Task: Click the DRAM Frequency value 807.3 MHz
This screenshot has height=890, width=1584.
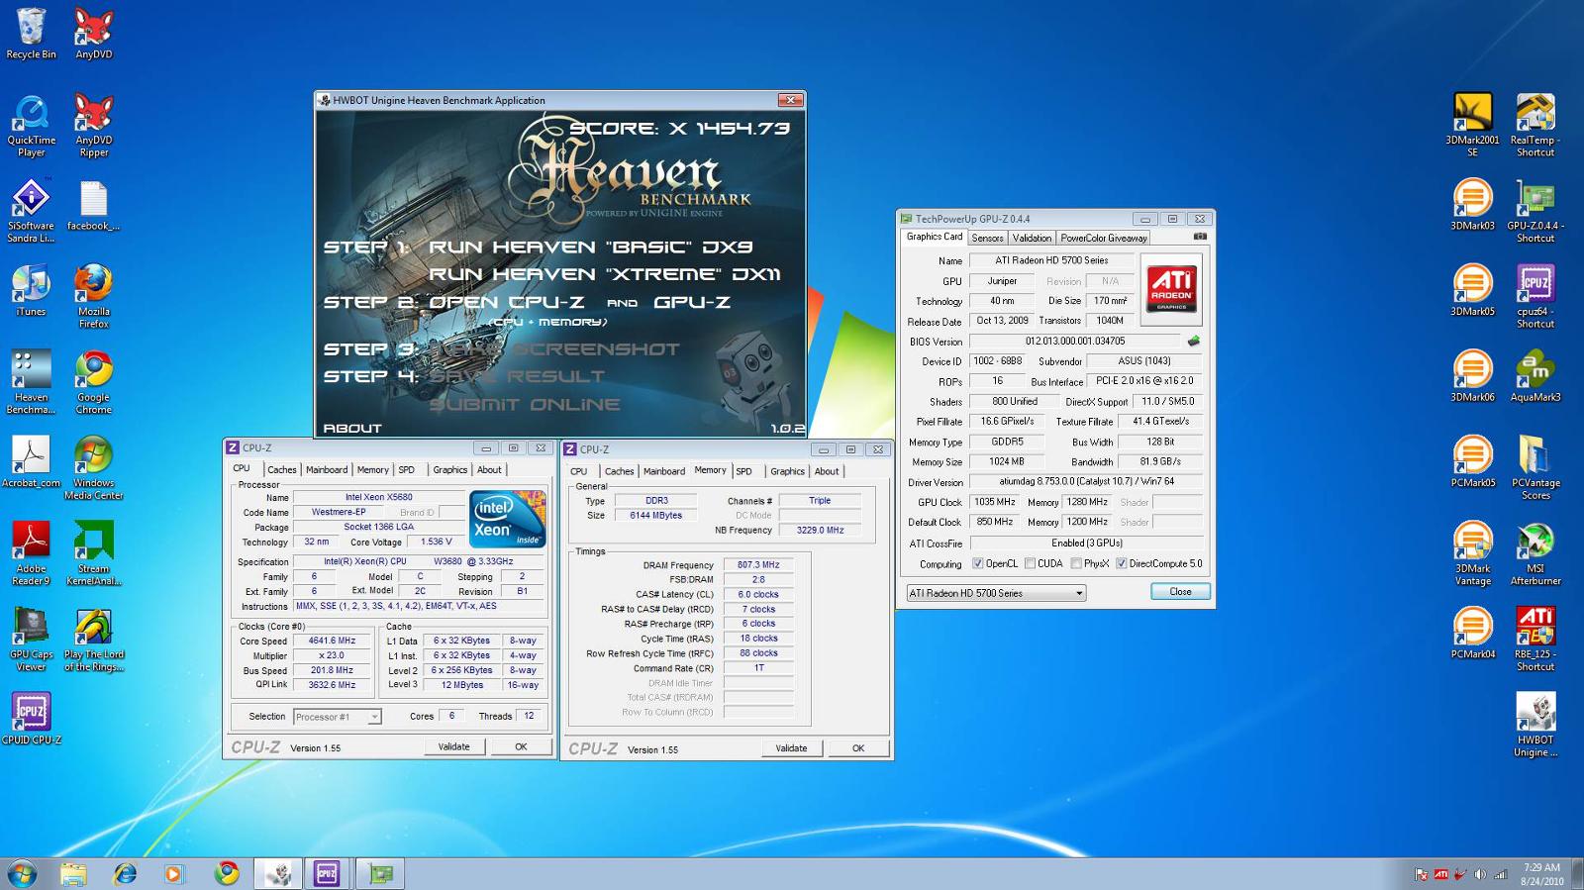Action: [x=758, y=565]
